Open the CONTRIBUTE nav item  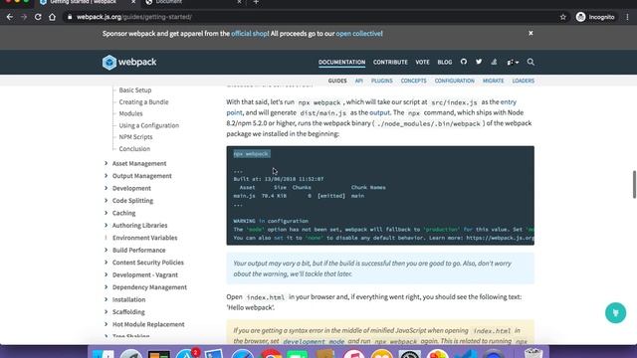click(x=390, y=62)
